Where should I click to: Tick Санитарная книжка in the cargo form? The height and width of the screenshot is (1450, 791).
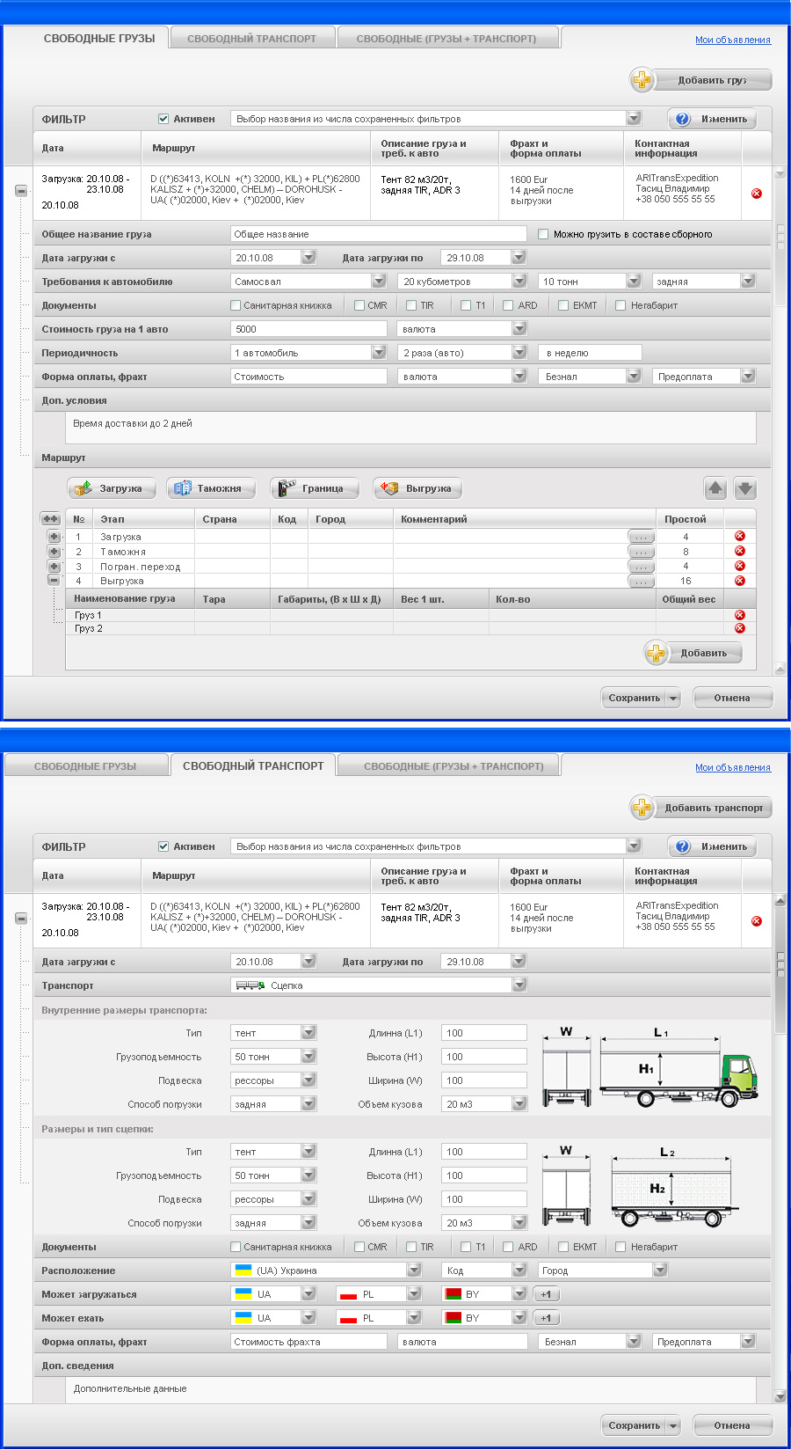236,305
